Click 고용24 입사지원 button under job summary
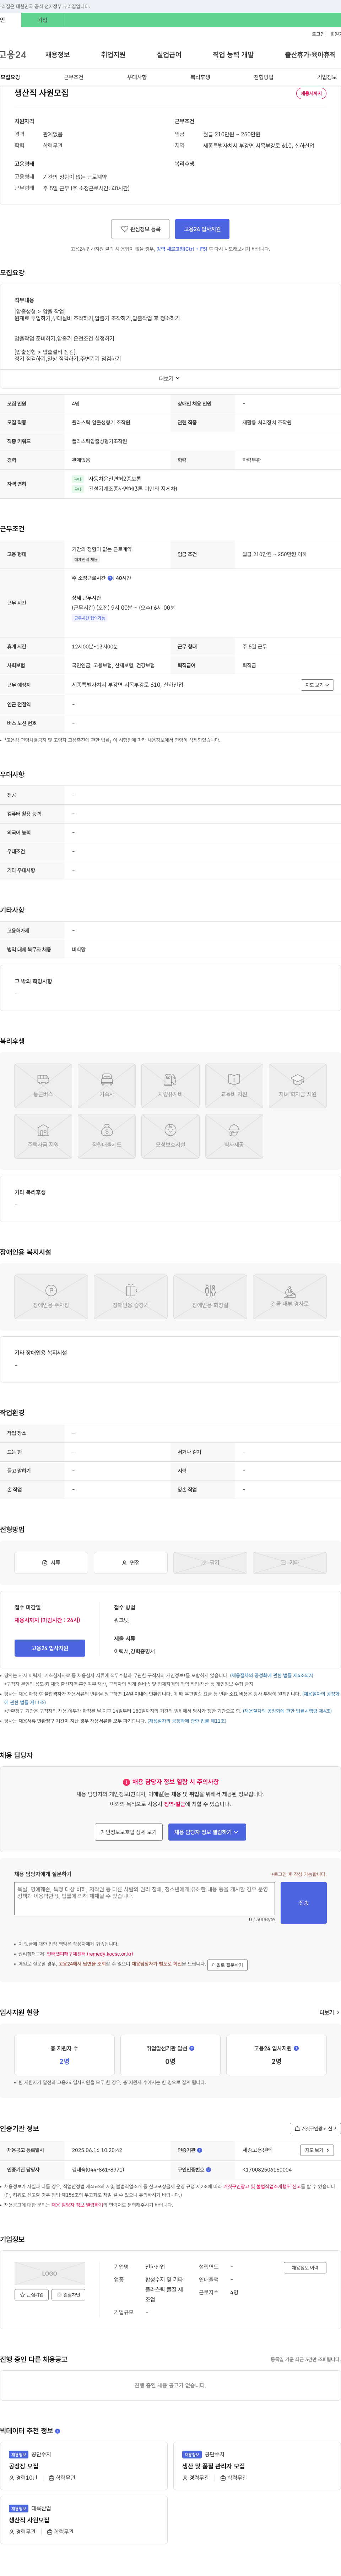This screenshot has width=341, height=2576. pos(202,229)
